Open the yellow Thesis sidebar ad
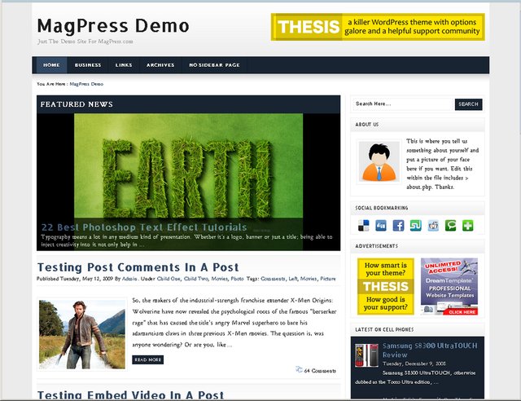 [x=386, y=286]
